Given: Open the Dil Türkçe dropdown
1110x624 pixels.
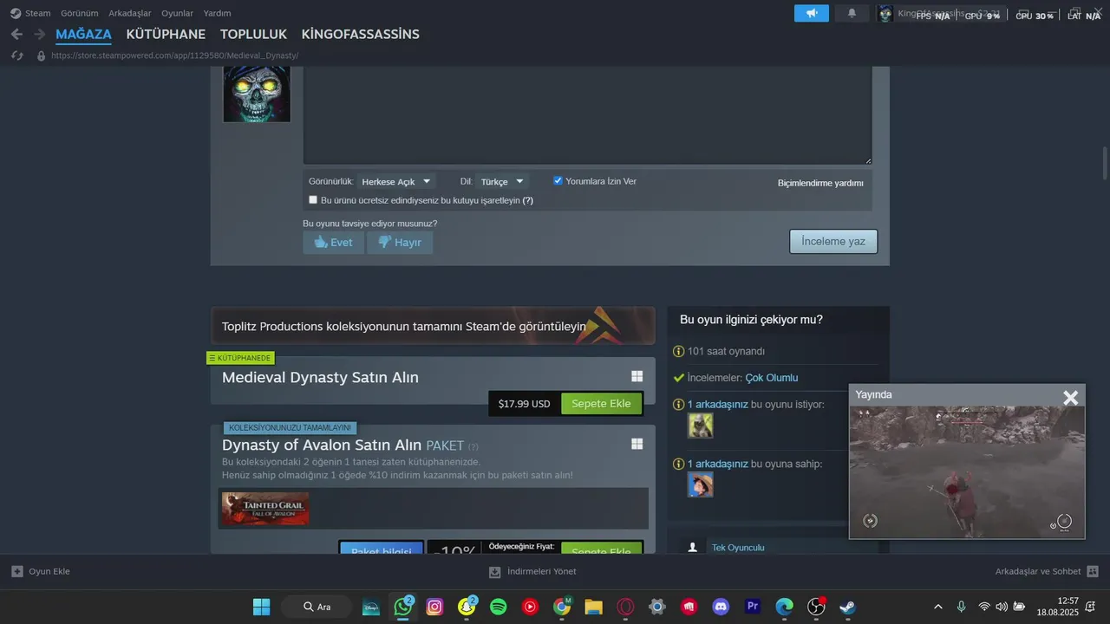Looking at the screenshot, I should coord(502,181).
